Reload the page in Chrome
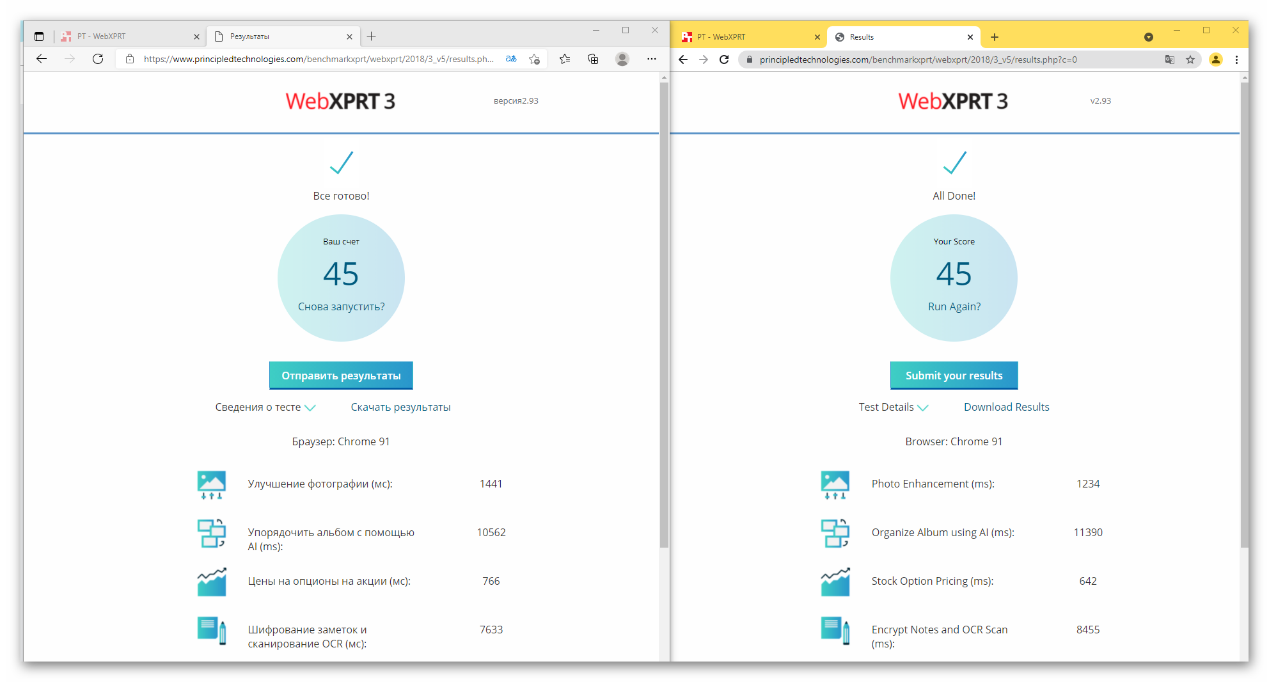Viewport: 1269px width, 682px height. [724, 59]
